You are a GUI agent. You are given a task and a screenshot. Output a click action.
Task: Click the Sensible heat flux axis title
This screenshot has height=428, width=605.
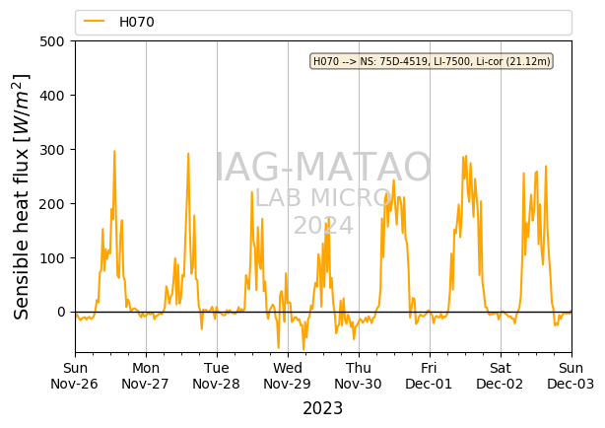coord(21,196)
